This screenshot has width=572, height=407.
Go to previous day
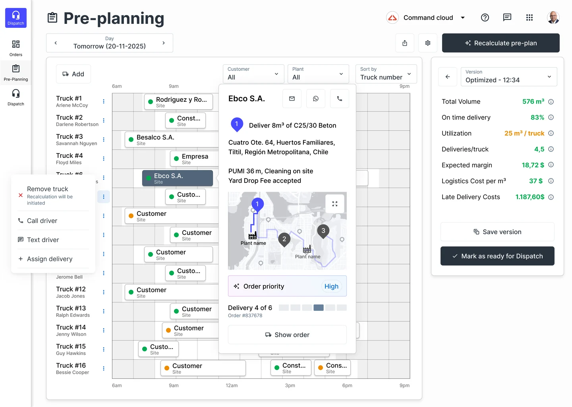[x=56, y=43]
